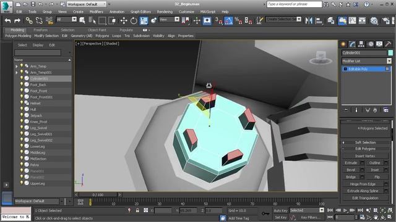Activate the Select and Scale tool
The image size is (396, 222).
pos(144,20)
